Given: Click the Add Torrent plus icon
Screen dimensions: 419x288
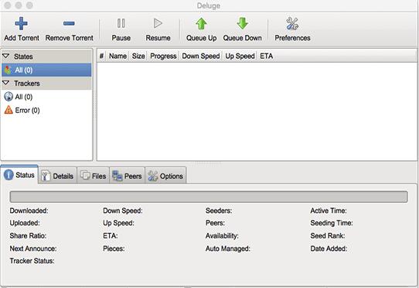Looking at the screenshot, I should [x=21, y=23].
